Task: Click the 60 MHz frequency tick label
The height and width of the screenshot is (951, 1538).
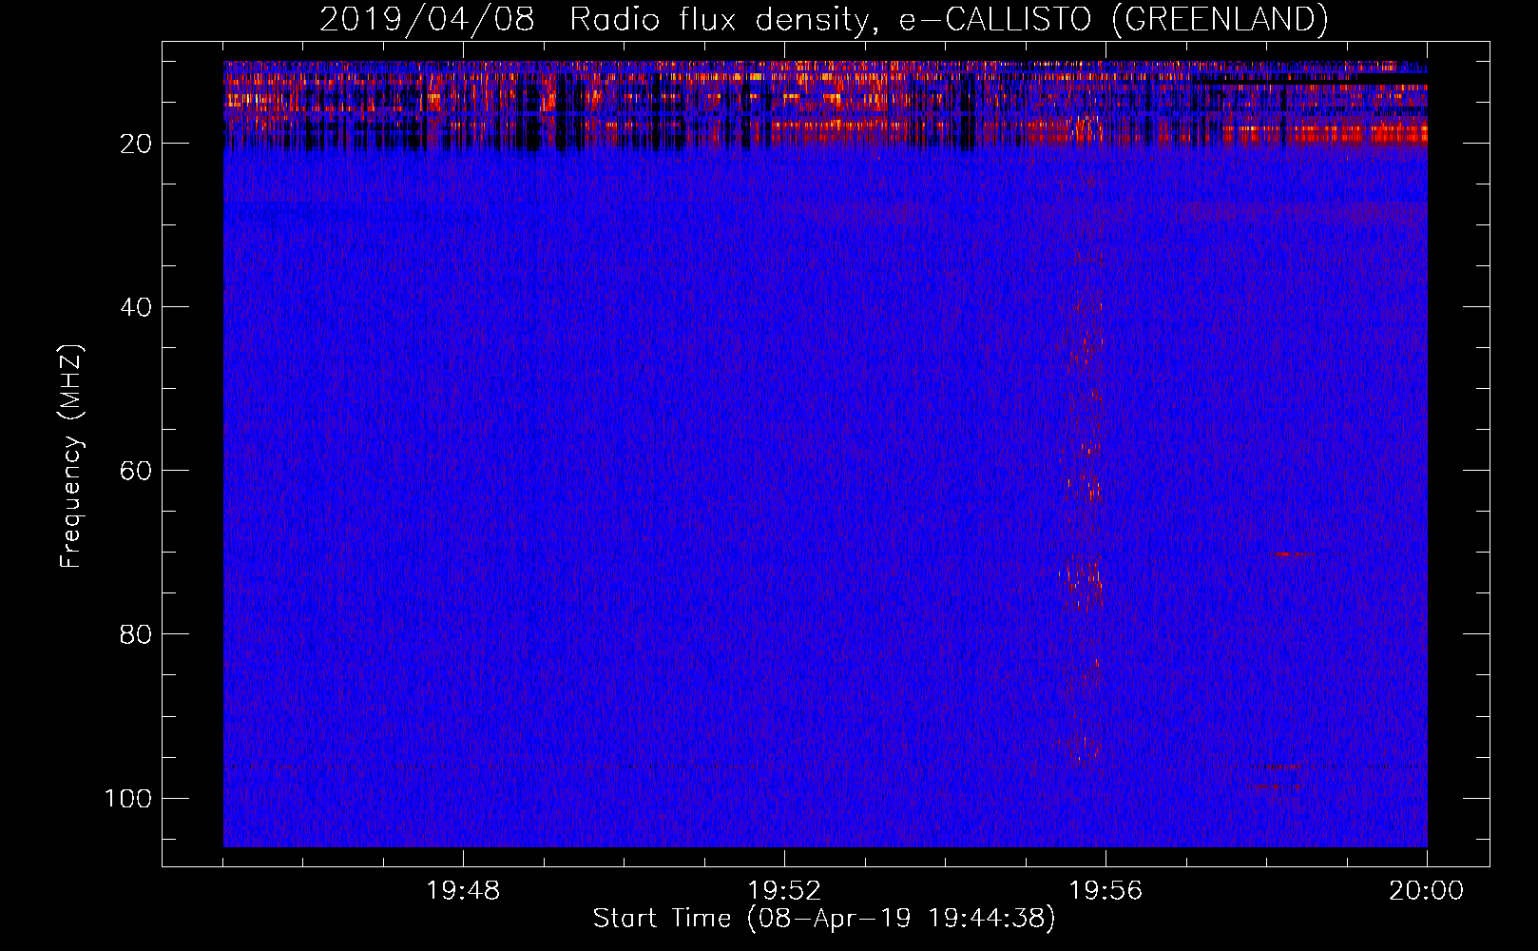Action: 136,471
